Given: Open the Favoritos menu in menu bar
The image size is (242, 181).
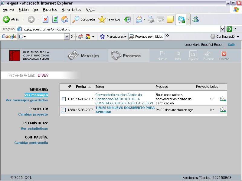Looking at the screenshot, I should point(50,10).
